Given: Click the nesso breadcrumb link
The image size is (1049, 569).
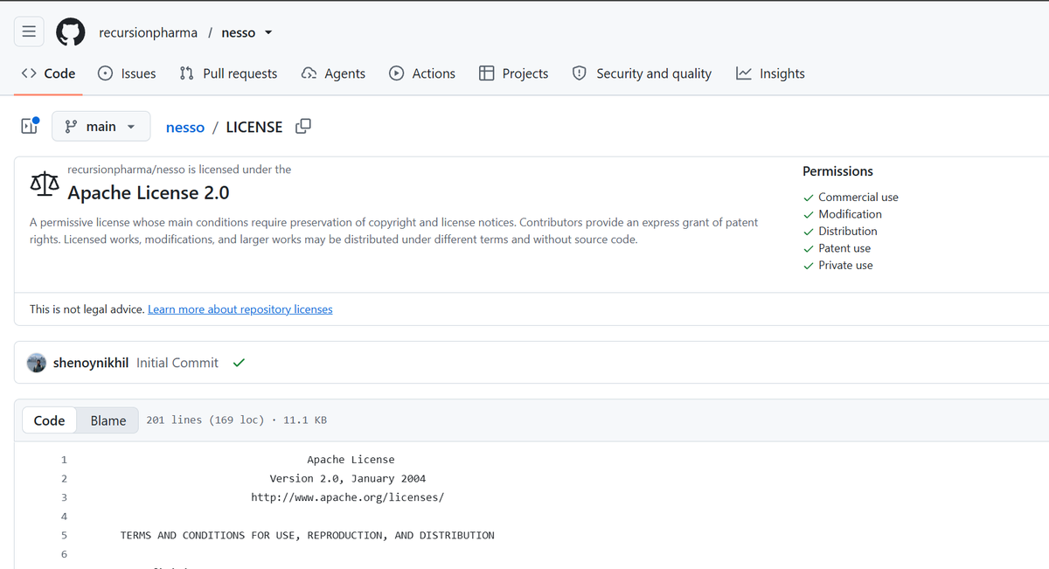Looking at the screenshot, I should (185, 127).
